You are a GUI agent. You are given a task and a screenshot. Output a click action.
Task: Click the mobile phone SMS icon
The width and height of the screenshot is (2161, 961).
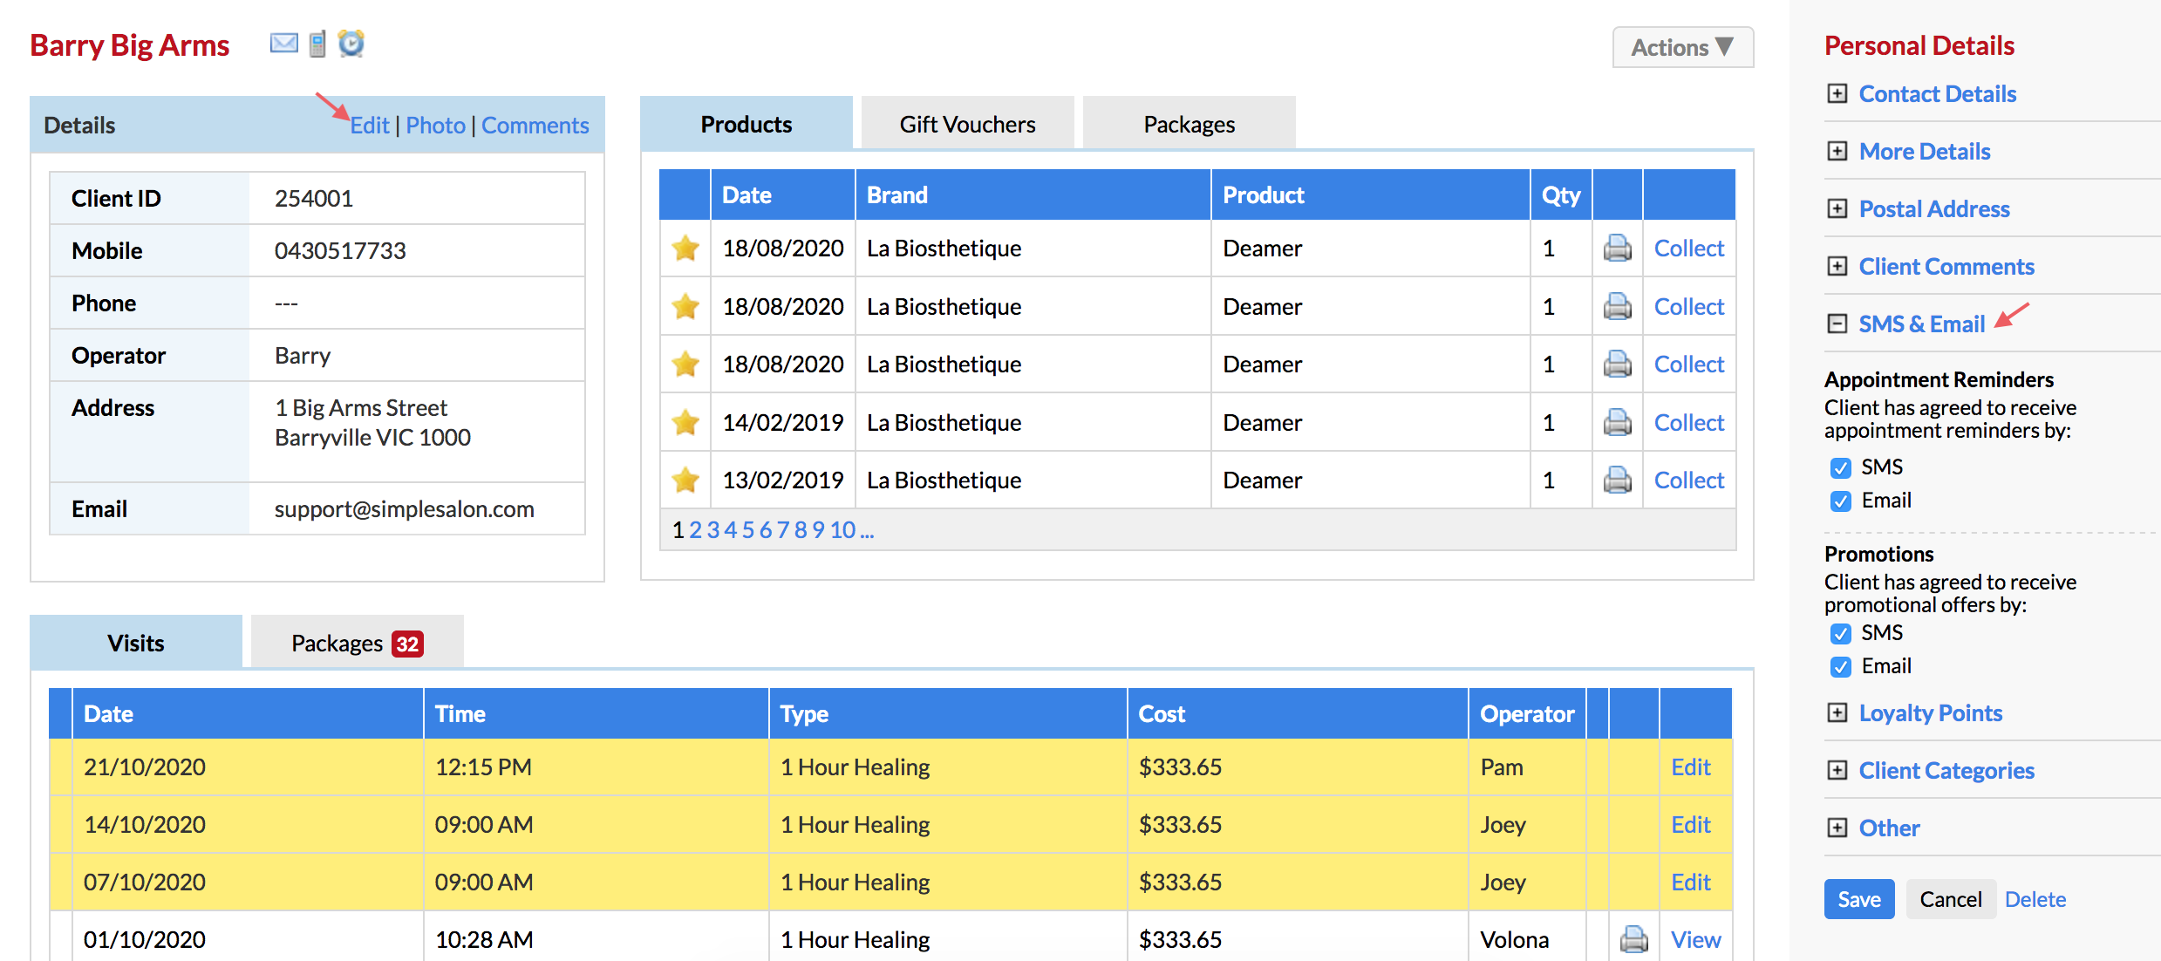[x=317, y=44]
